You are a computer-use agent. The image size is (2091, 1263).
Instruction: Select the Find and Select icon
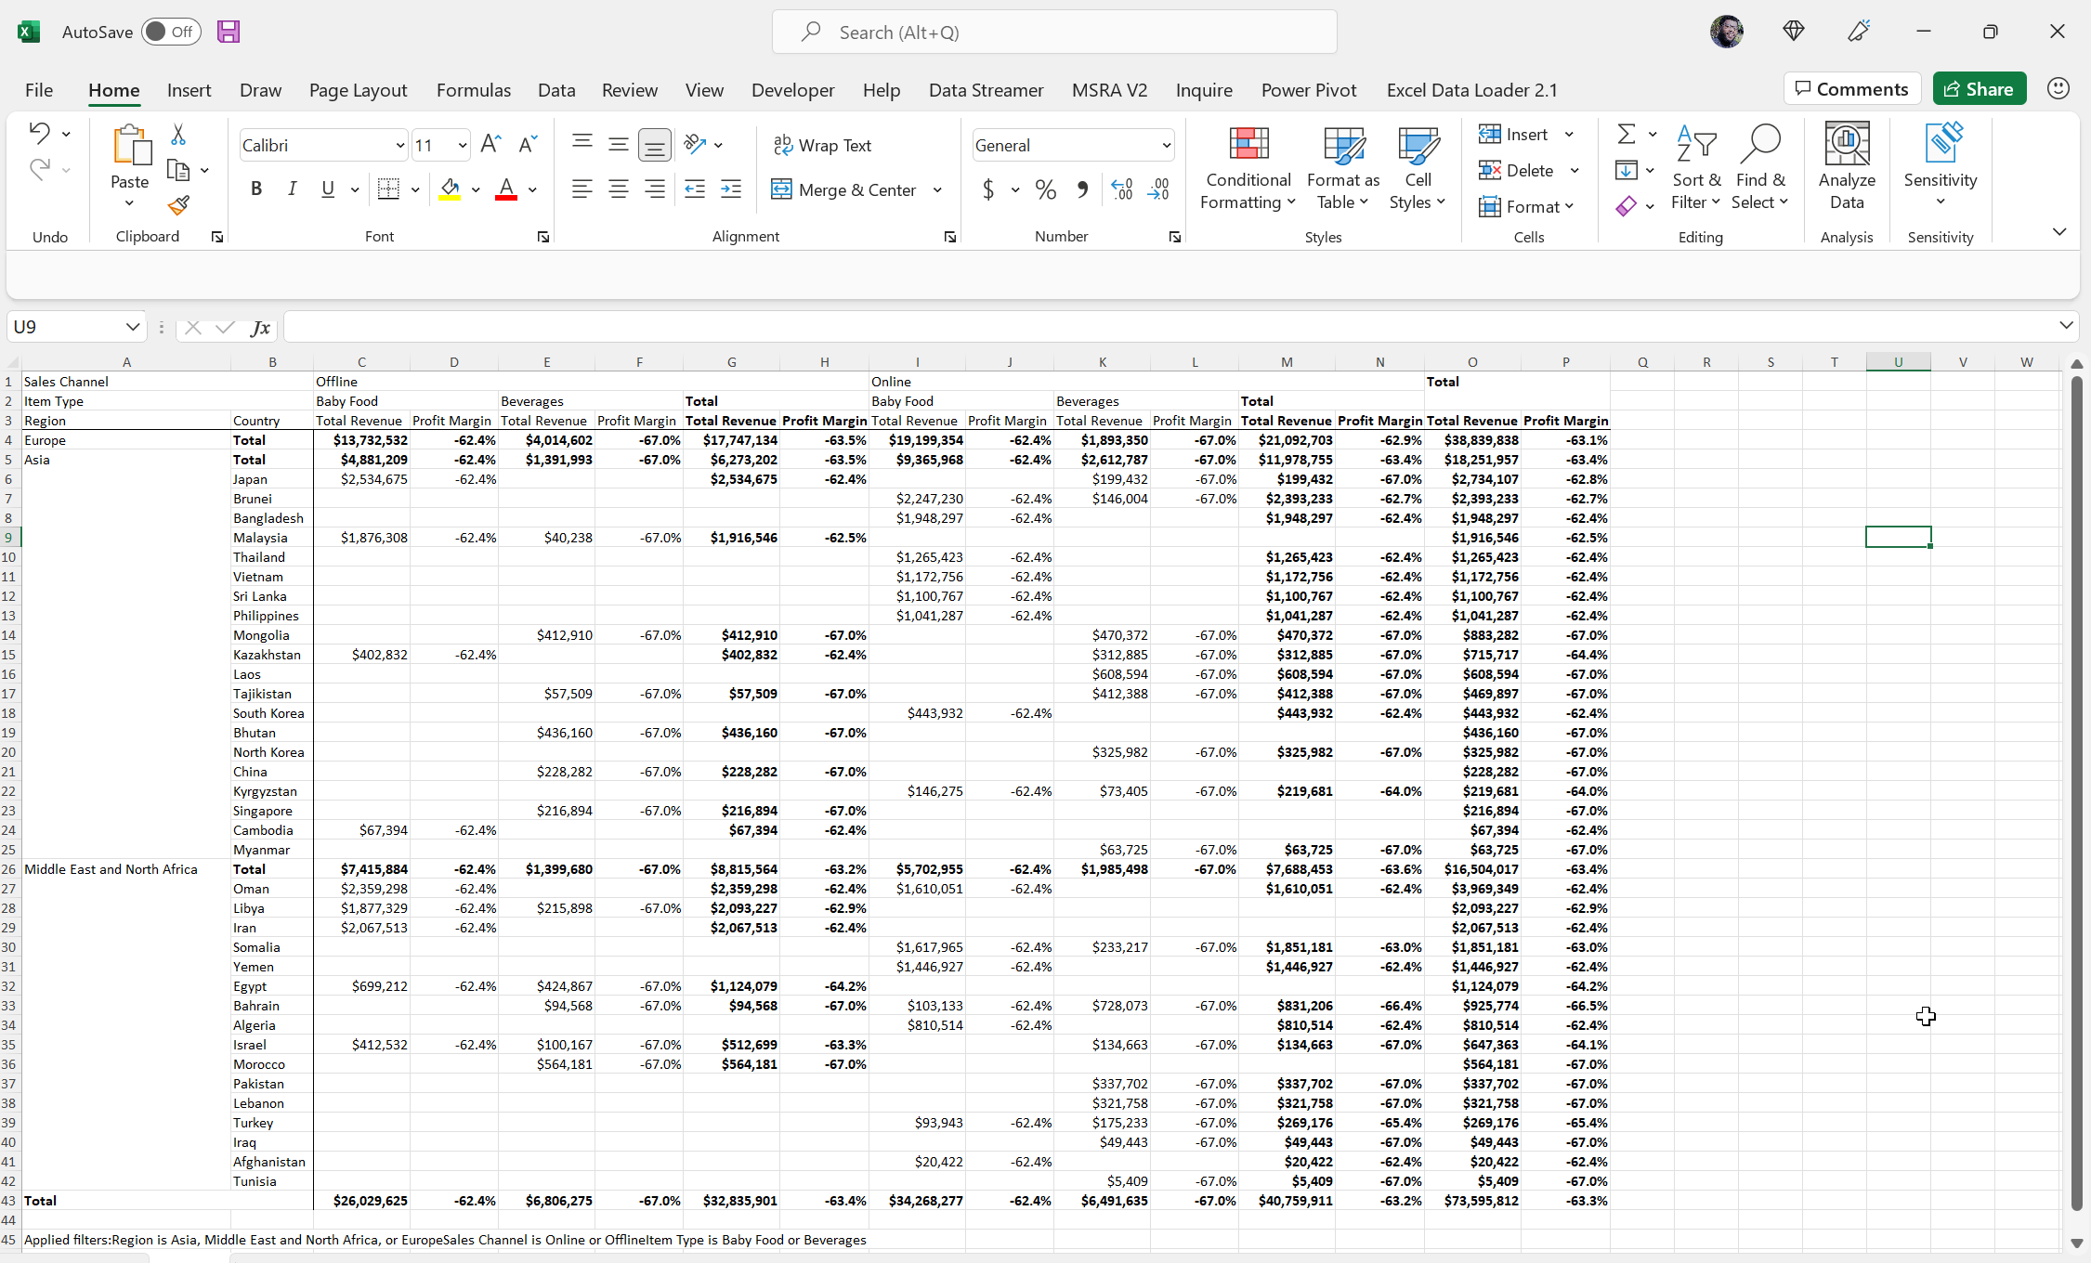click(1758, 169)
